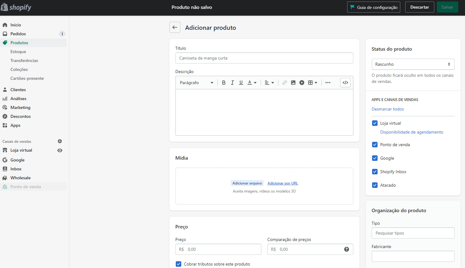
Task: Toggle bold formatting in the description editor
Action: click(x=224, y=82)
